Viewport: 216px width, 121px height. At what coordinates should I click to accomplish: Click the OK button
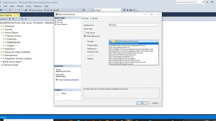coord(142,103)
